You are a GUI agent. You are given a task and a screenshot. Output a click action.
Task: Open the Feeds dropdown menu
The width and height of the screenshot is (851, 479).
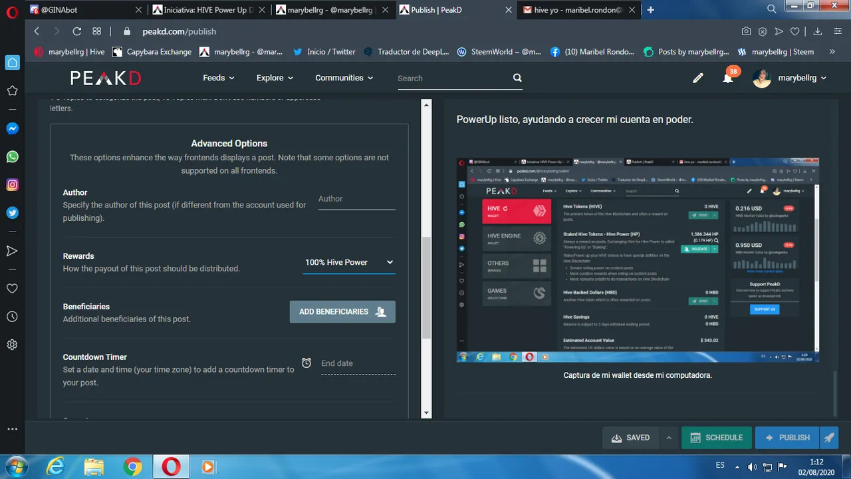219,78
